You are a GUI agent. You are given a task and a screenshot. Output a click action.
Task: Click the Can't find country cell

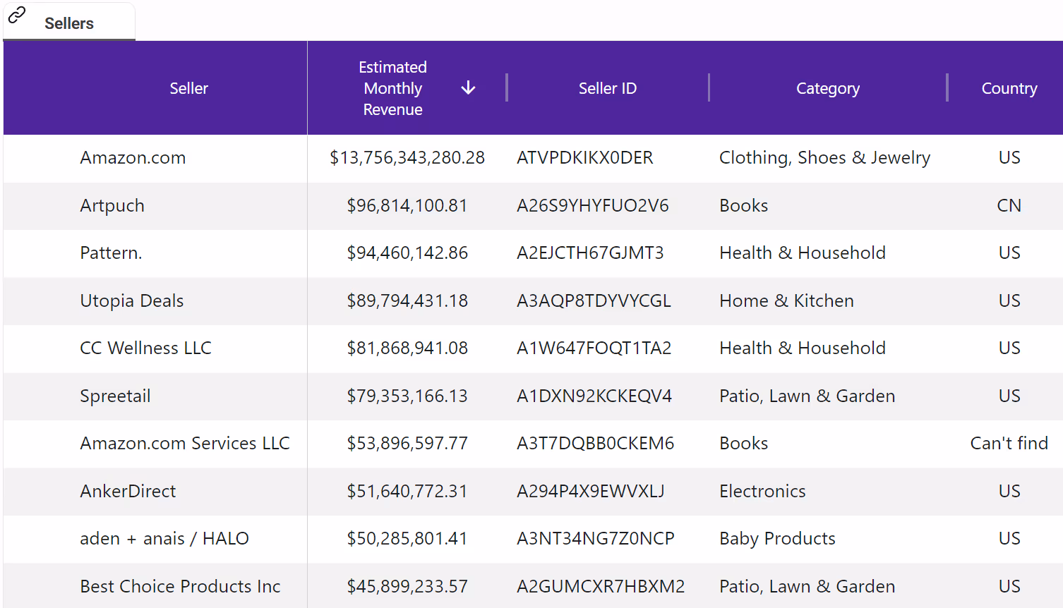[x=1009, y=443]
